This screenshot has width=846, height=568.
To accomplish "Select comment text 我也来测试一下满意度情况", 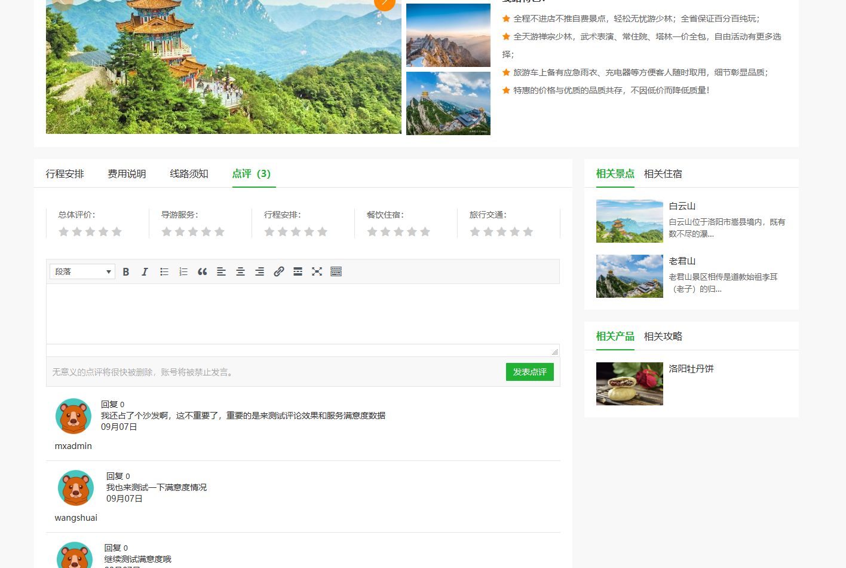I will [x=157, y=487].
